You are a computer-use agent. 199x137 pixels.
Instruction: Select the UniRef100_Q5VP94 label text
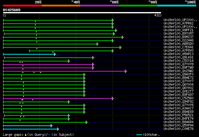pyautogui.click(x=178, y=126)
